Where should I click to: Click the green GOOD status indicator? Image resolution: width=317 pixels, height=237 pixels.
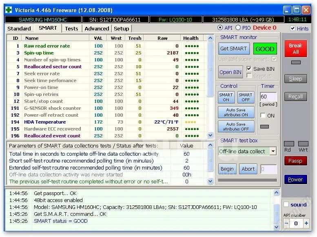(x=265, y=49)
